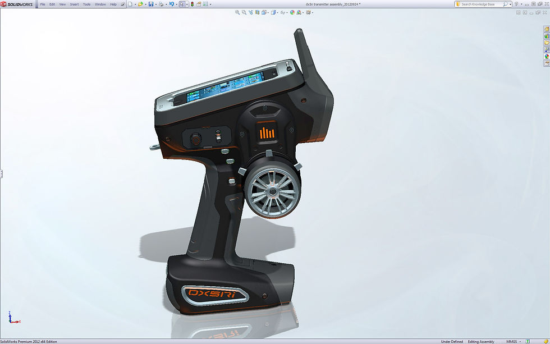Create a new document
Viewport: 550px width, 344px height.
[x=130, y=4]
